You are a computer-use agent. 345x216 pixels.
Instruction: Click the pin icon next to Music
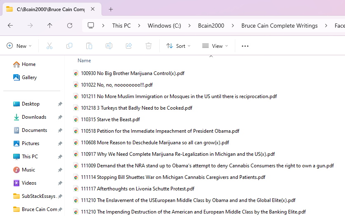click(x=60, y=170)
